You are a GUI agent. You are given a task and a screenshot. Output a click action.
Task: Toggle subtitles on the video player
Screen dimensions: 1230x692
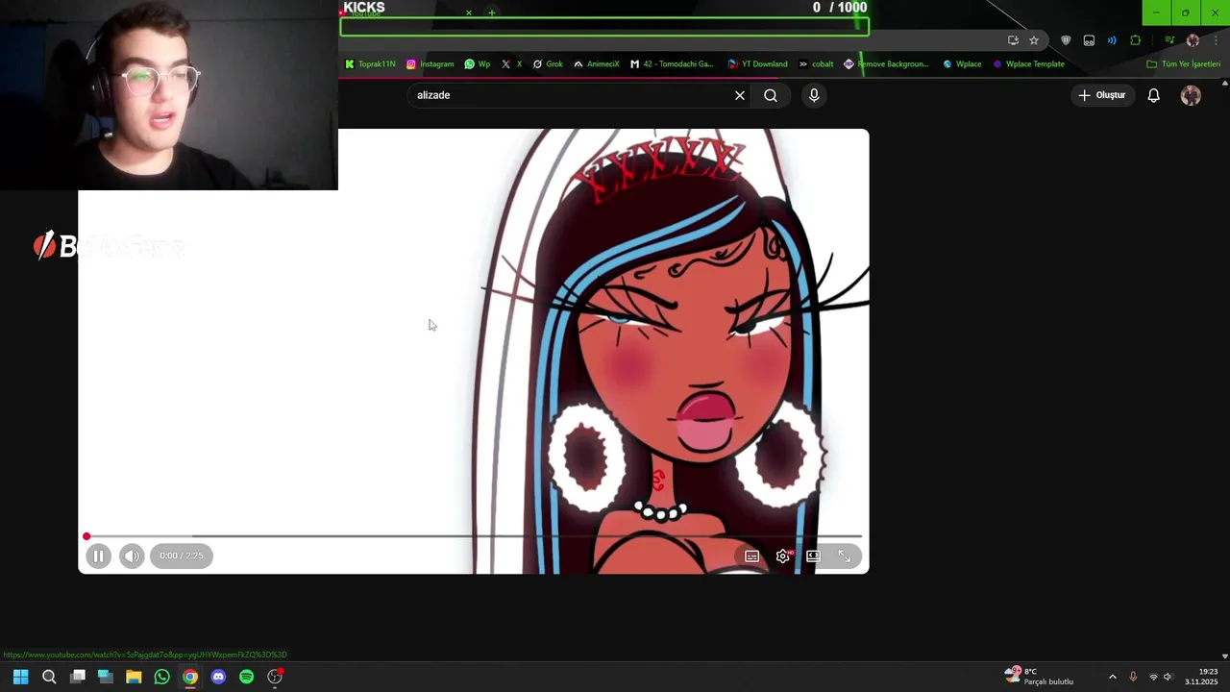[x=752, y=556]
